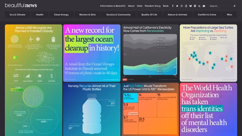242x136 pixels.
Task: Open the Mastodon profile icon
Action: point(195,6)
